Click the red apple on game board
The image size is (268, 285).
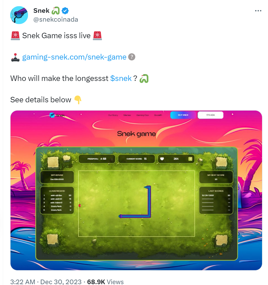(x=79, y=205)
